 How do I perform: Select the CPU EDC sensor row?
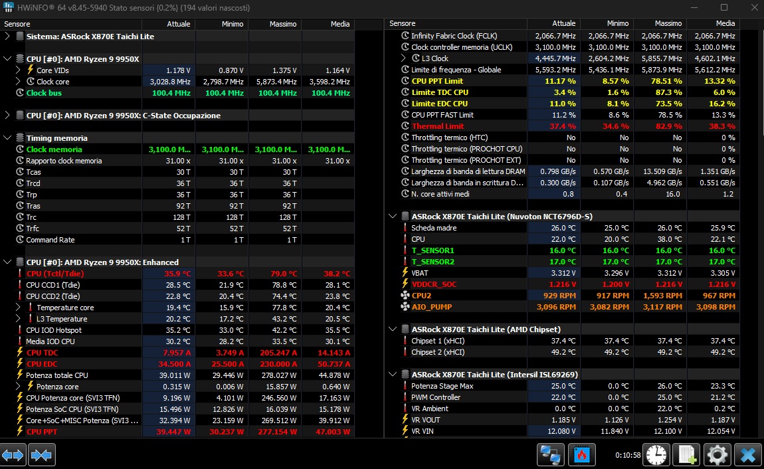click(x=177, y=363)
